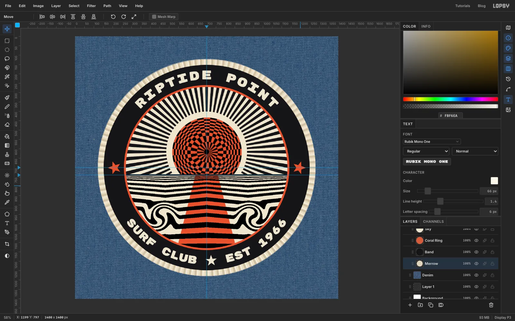Viewport: 515px width, 321px height.
Task: Select the Coral Ring layer thumbnail
Action: point(420,240)
